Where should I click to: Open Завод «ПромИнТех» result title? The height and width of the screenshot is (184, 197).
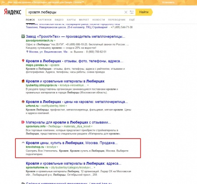click(x=75, y=36)
